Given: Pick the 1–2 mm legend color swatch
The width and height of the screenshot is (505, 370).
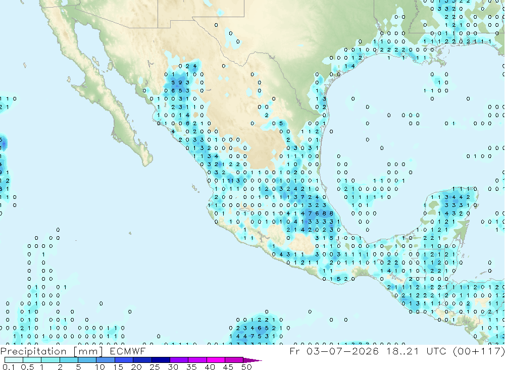Looking at the screenshot, I should [50, 360].
